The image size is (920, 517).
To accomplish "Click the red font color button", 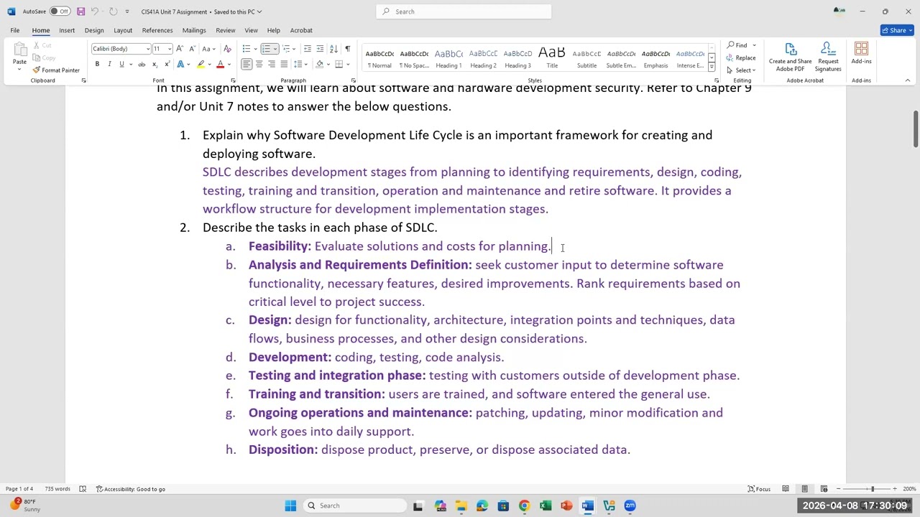I will (x=221, y=64).
